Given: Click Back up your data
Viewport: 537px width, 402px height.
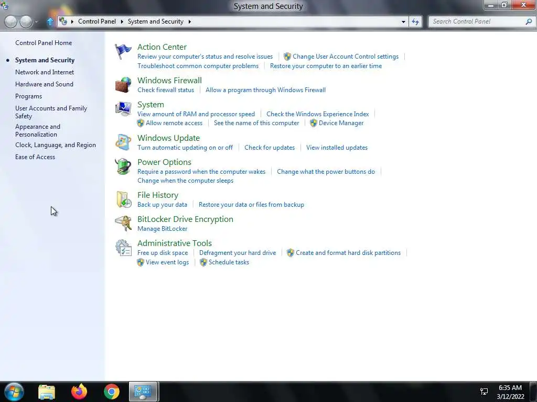Looking at the screenshot, I should coord(163,205).
